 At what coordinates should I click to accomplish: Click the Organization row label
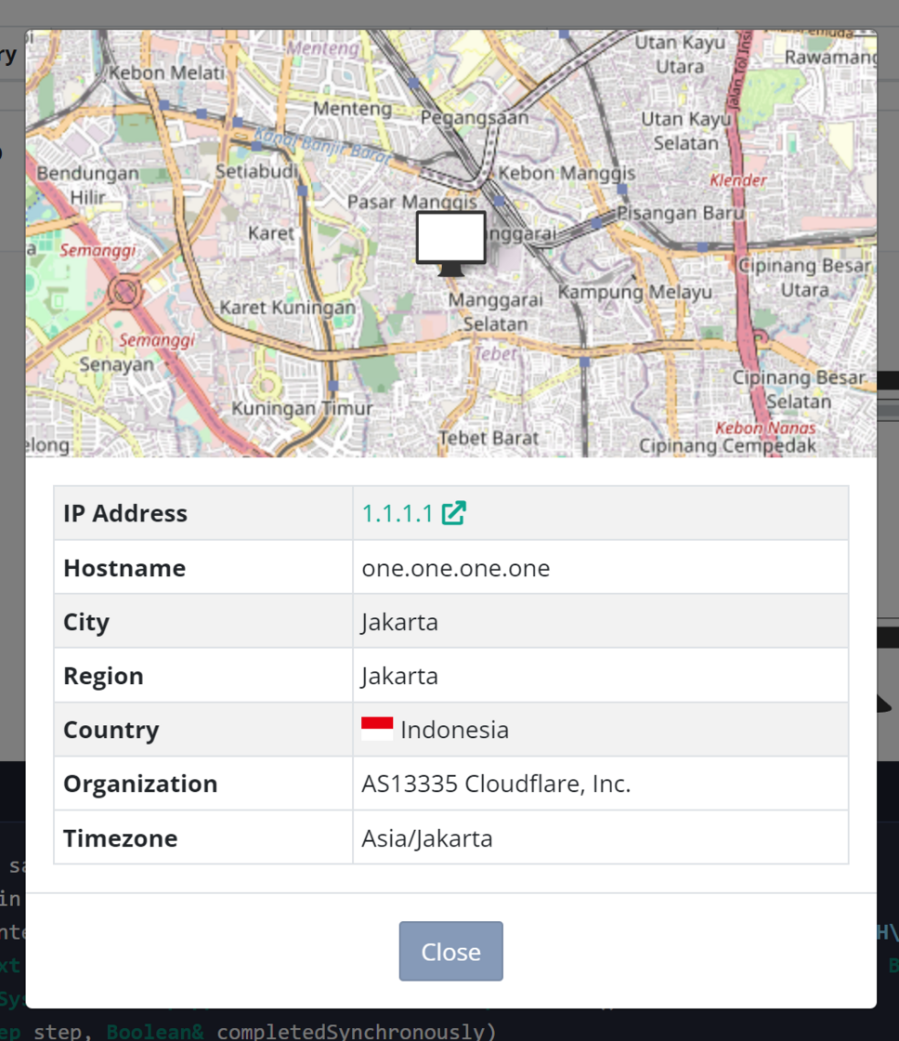tap(140, 784)
